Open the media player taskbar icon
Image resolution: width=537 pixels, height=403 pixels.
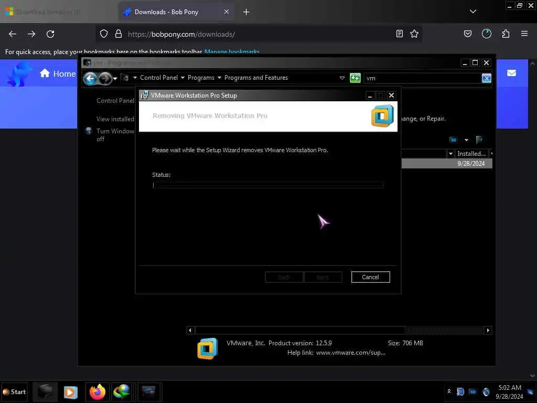coord(71,392)
